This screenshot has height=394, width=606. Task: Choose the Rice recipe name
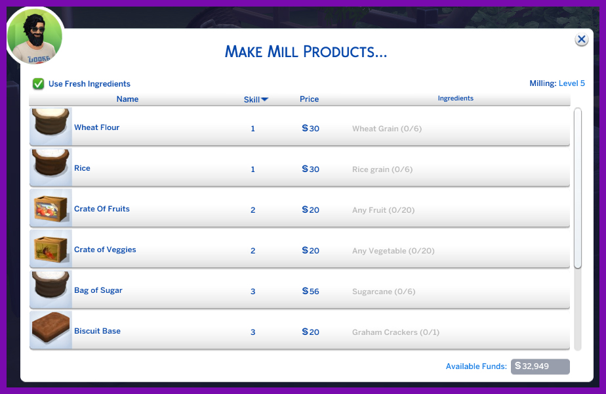point(82,168)
